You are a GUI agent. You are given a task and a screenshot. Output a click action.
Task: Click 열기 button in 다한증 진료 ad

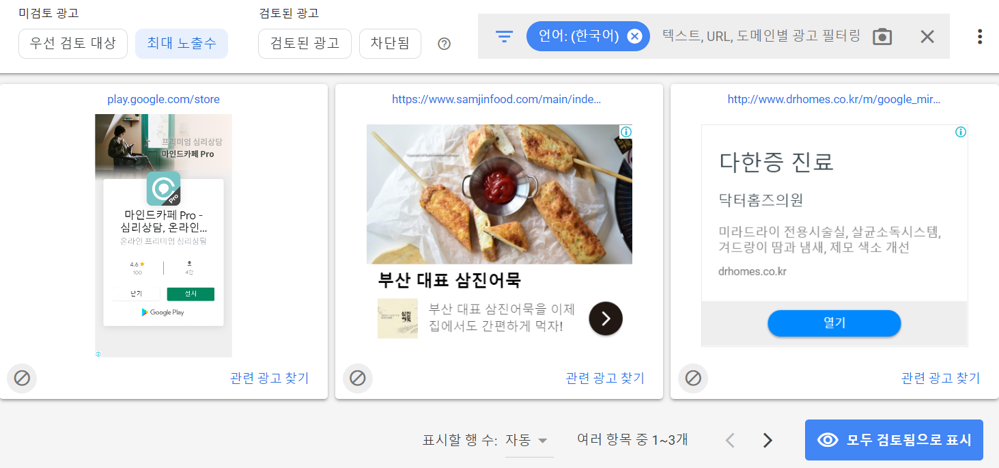click(x=834, y=323)
